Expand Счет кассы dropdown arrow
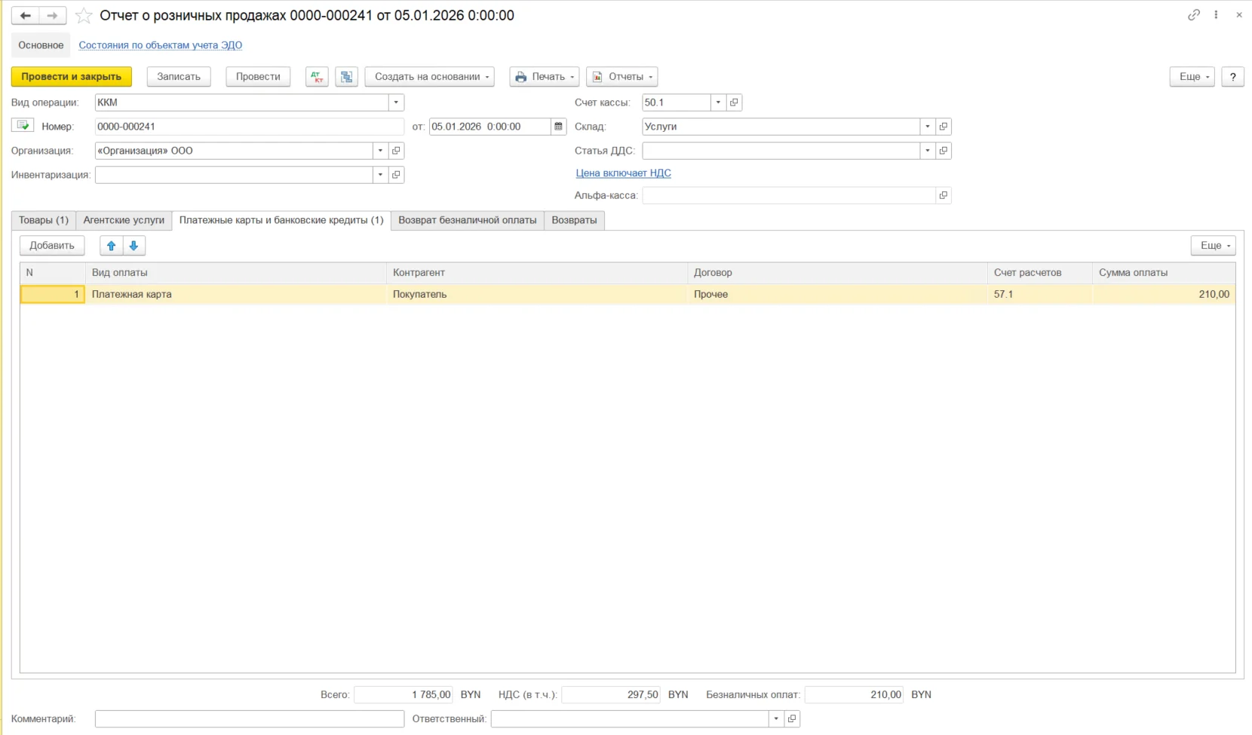The image size is (1252, 735). click(718, 103)
